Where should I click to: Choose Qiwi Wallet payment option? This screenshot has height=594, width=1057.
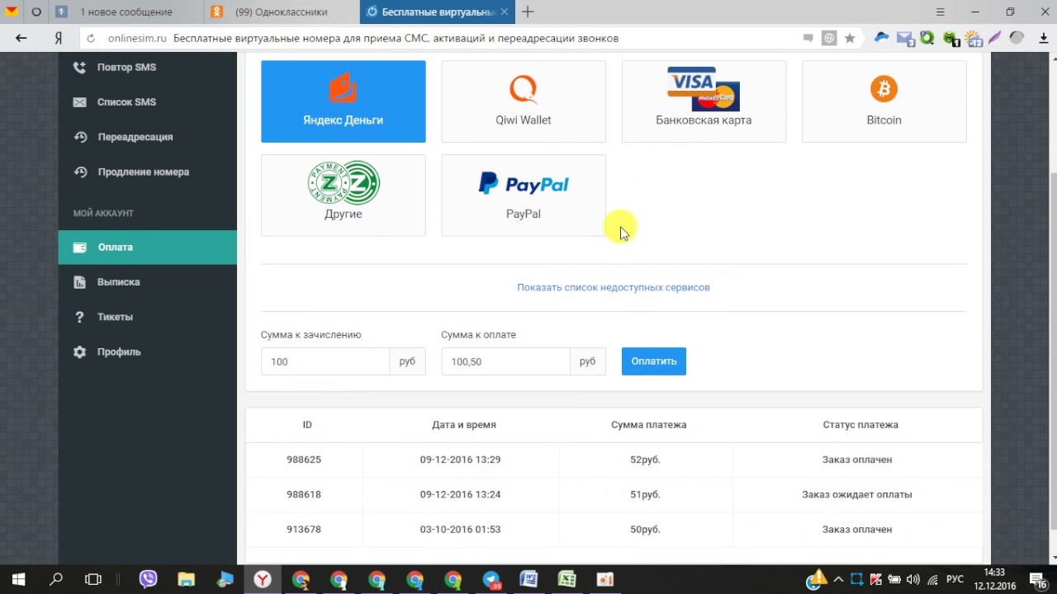(524, 101)
